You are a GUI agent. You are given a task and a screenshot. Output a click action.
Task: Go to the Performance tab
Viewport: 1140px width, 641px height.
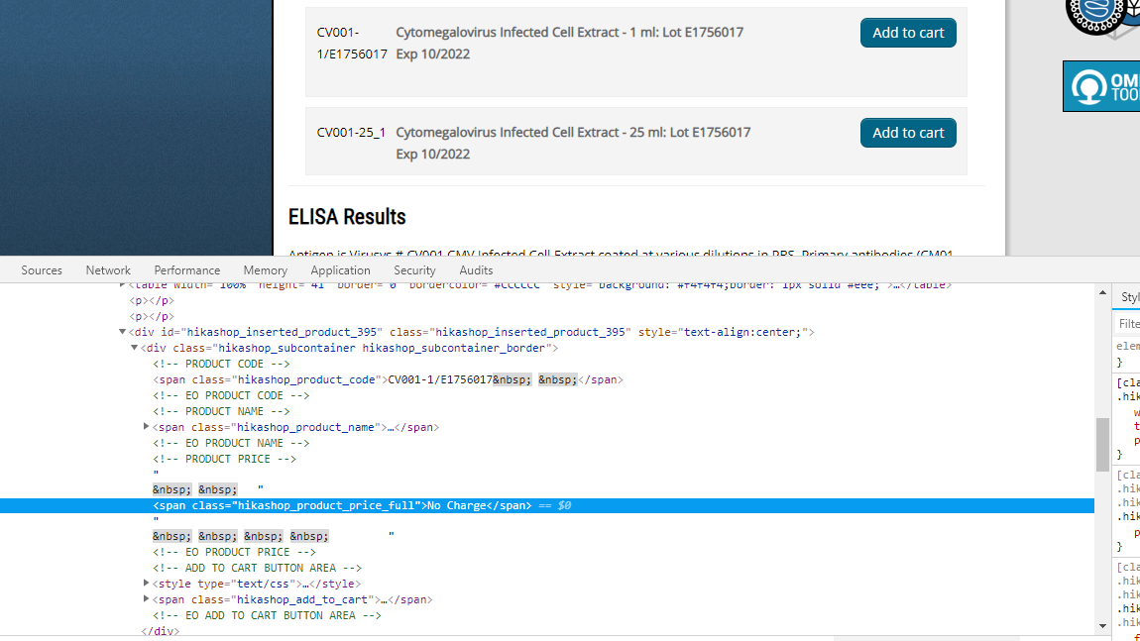pos(187,270)
